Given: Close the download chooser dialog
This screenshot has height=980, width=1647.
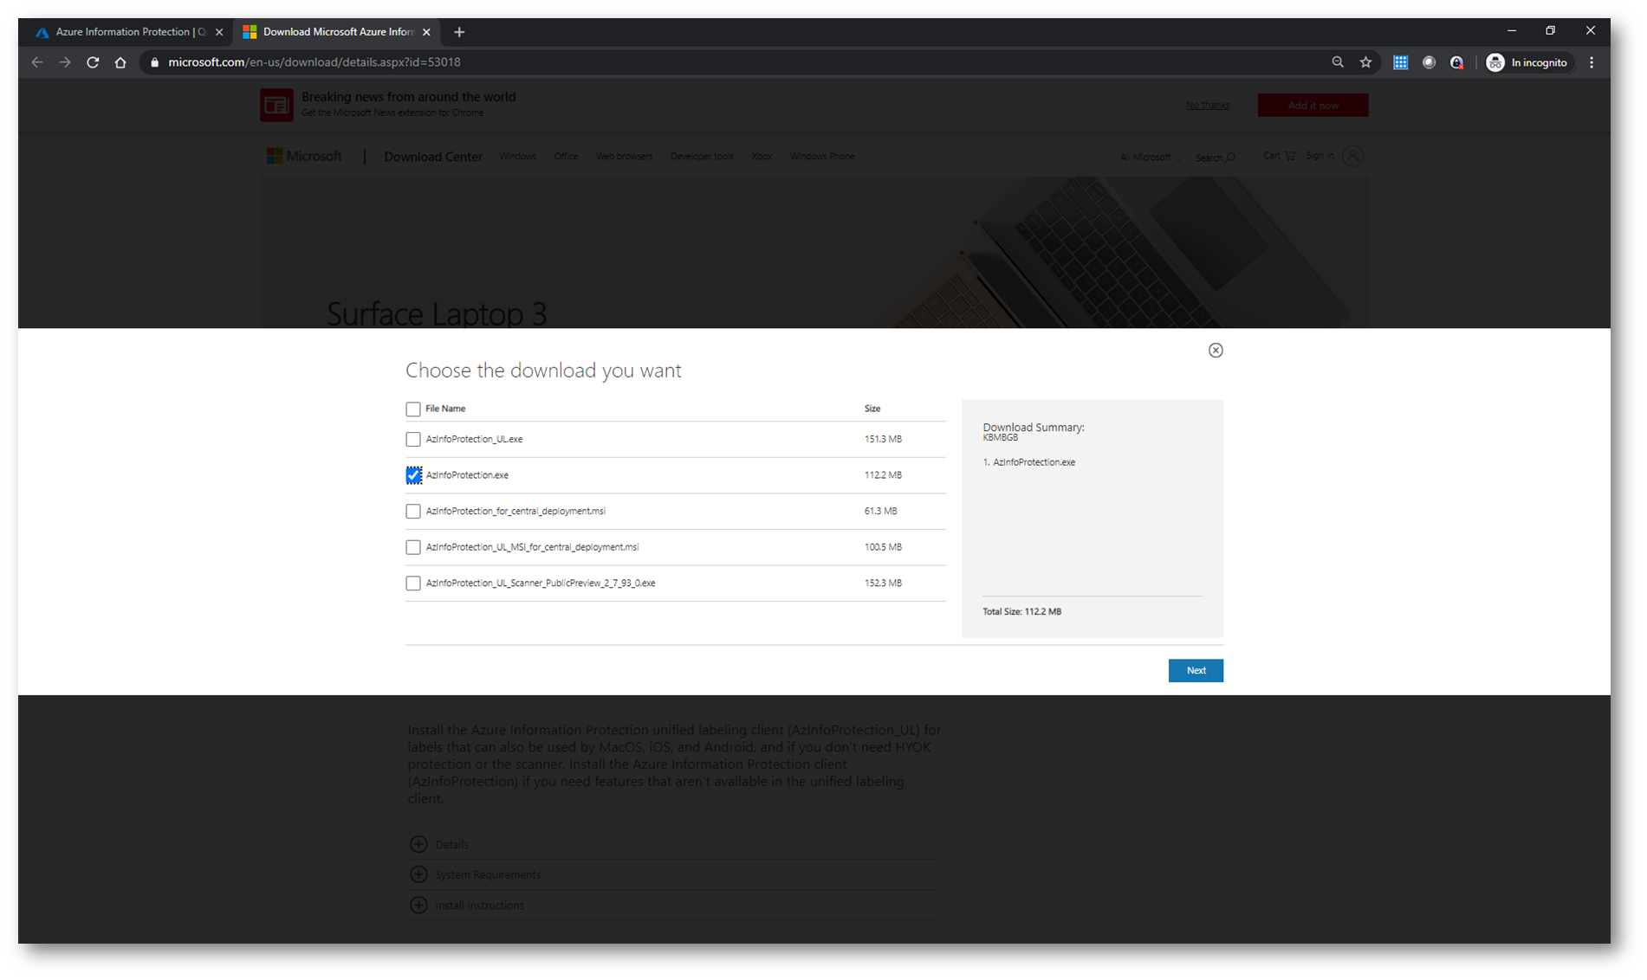Looking at the screenshot, I should coord(1215,350).
